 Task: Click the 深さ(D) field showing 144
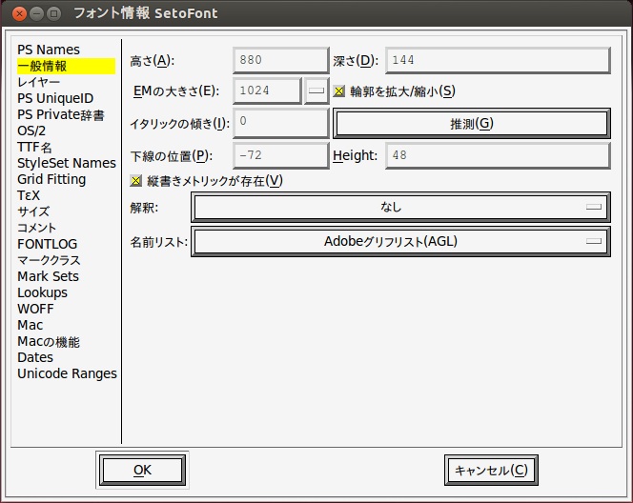click(498, 61)
